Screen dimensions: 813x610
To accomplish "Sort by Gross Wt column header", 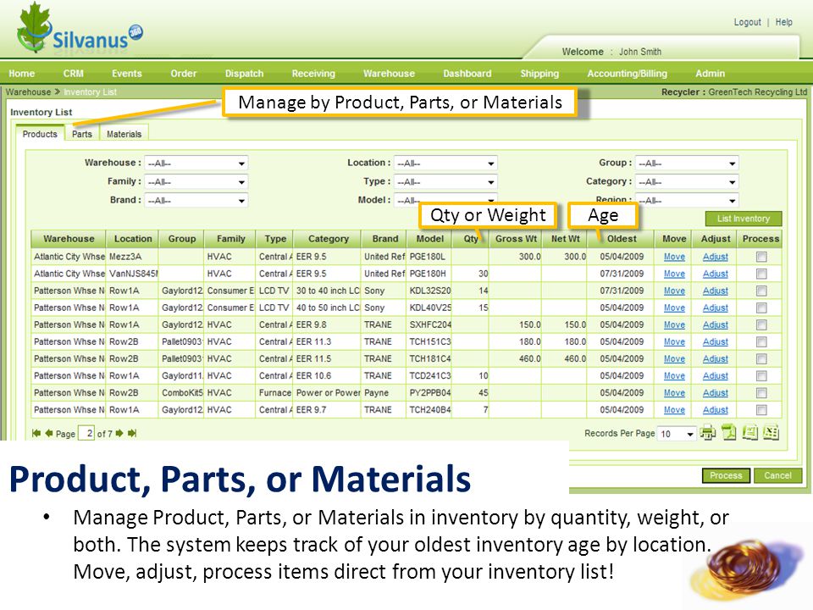I will coord(516,239).
